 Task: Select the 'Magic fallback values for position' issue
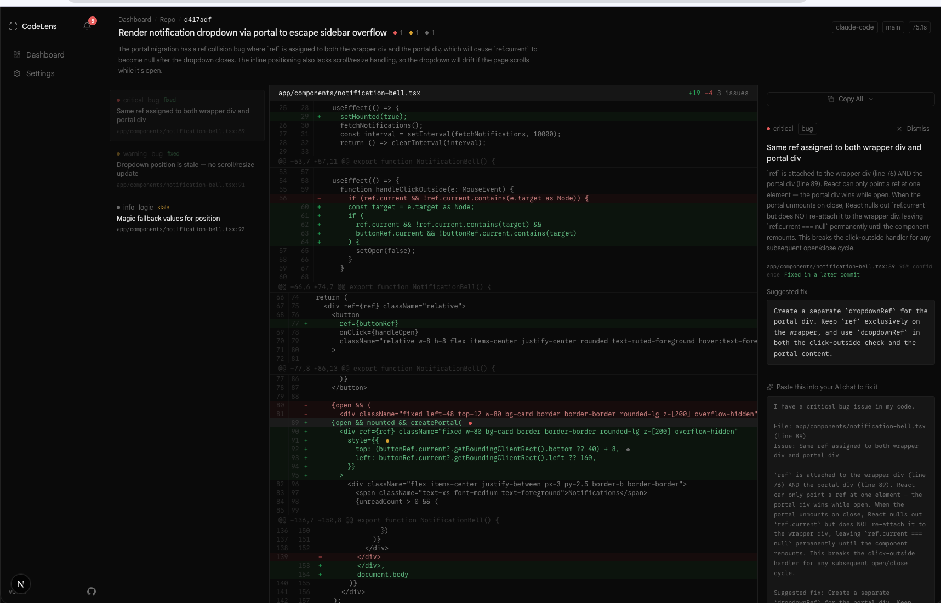[187, 218]
